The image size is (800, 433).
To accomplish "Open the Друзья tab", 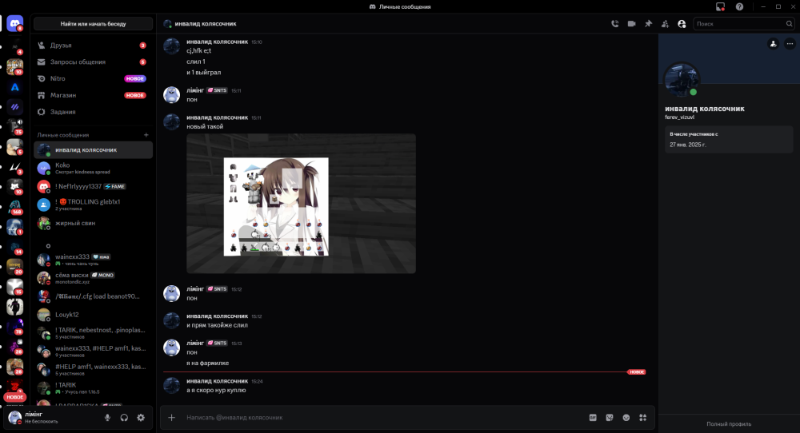I will pos(93,46).
